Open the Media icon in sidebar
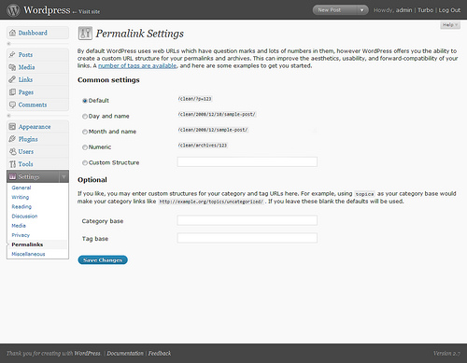 click(x=12, y=67)
